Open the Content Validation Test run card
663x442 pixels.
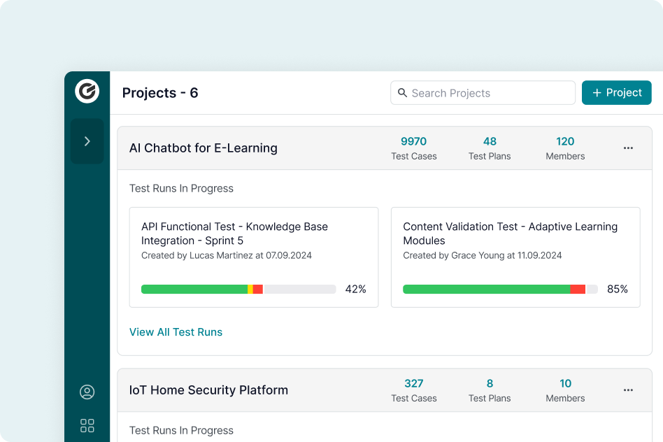click(x=515, y=257)
